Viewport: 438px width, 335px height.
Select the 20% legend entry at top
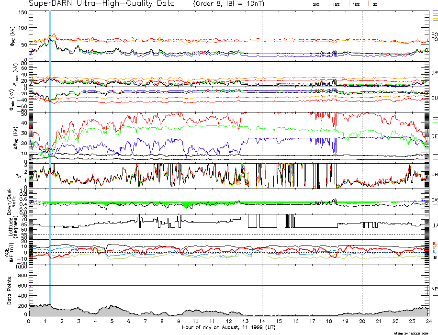coord(315,4)
